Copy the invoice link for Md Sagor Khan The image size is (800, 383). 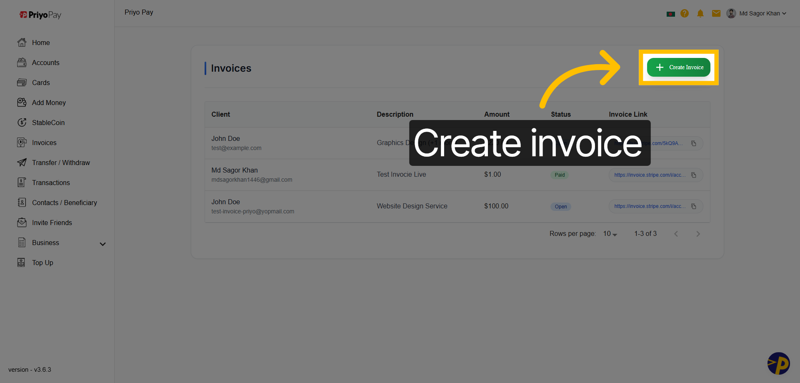tap(694, 175)
